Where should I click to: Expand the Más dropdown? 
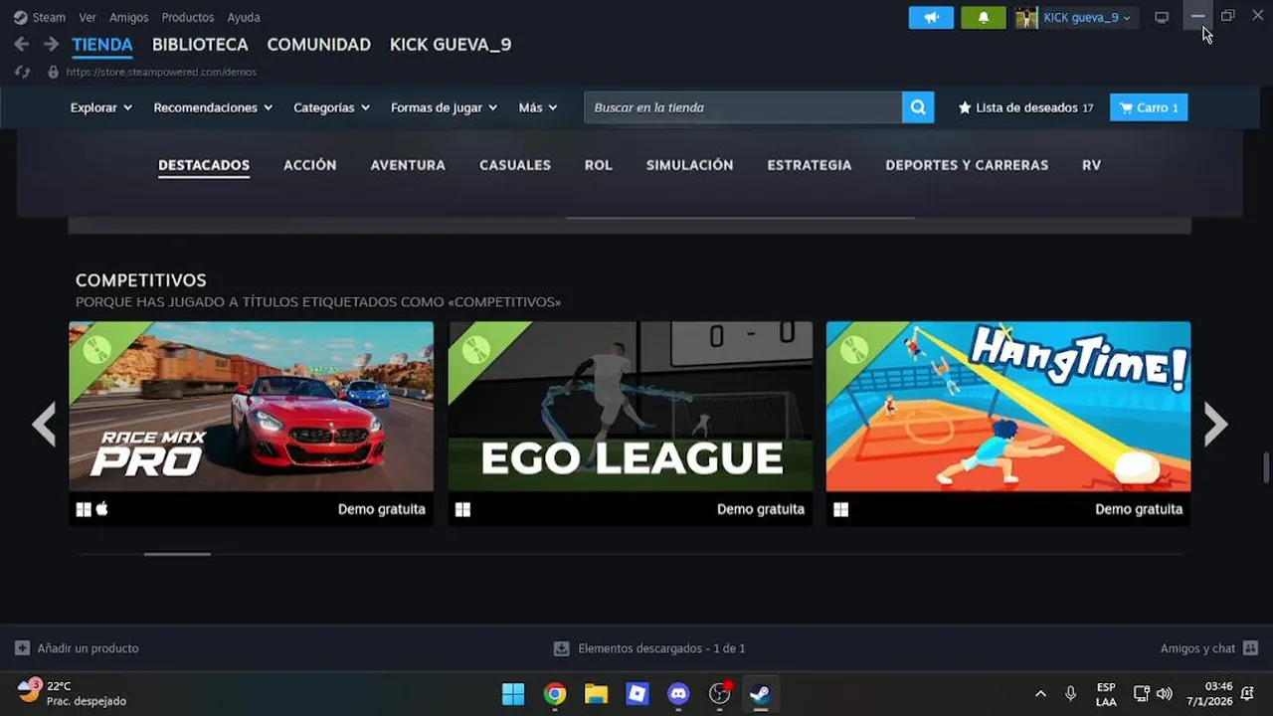coord(538,107)
